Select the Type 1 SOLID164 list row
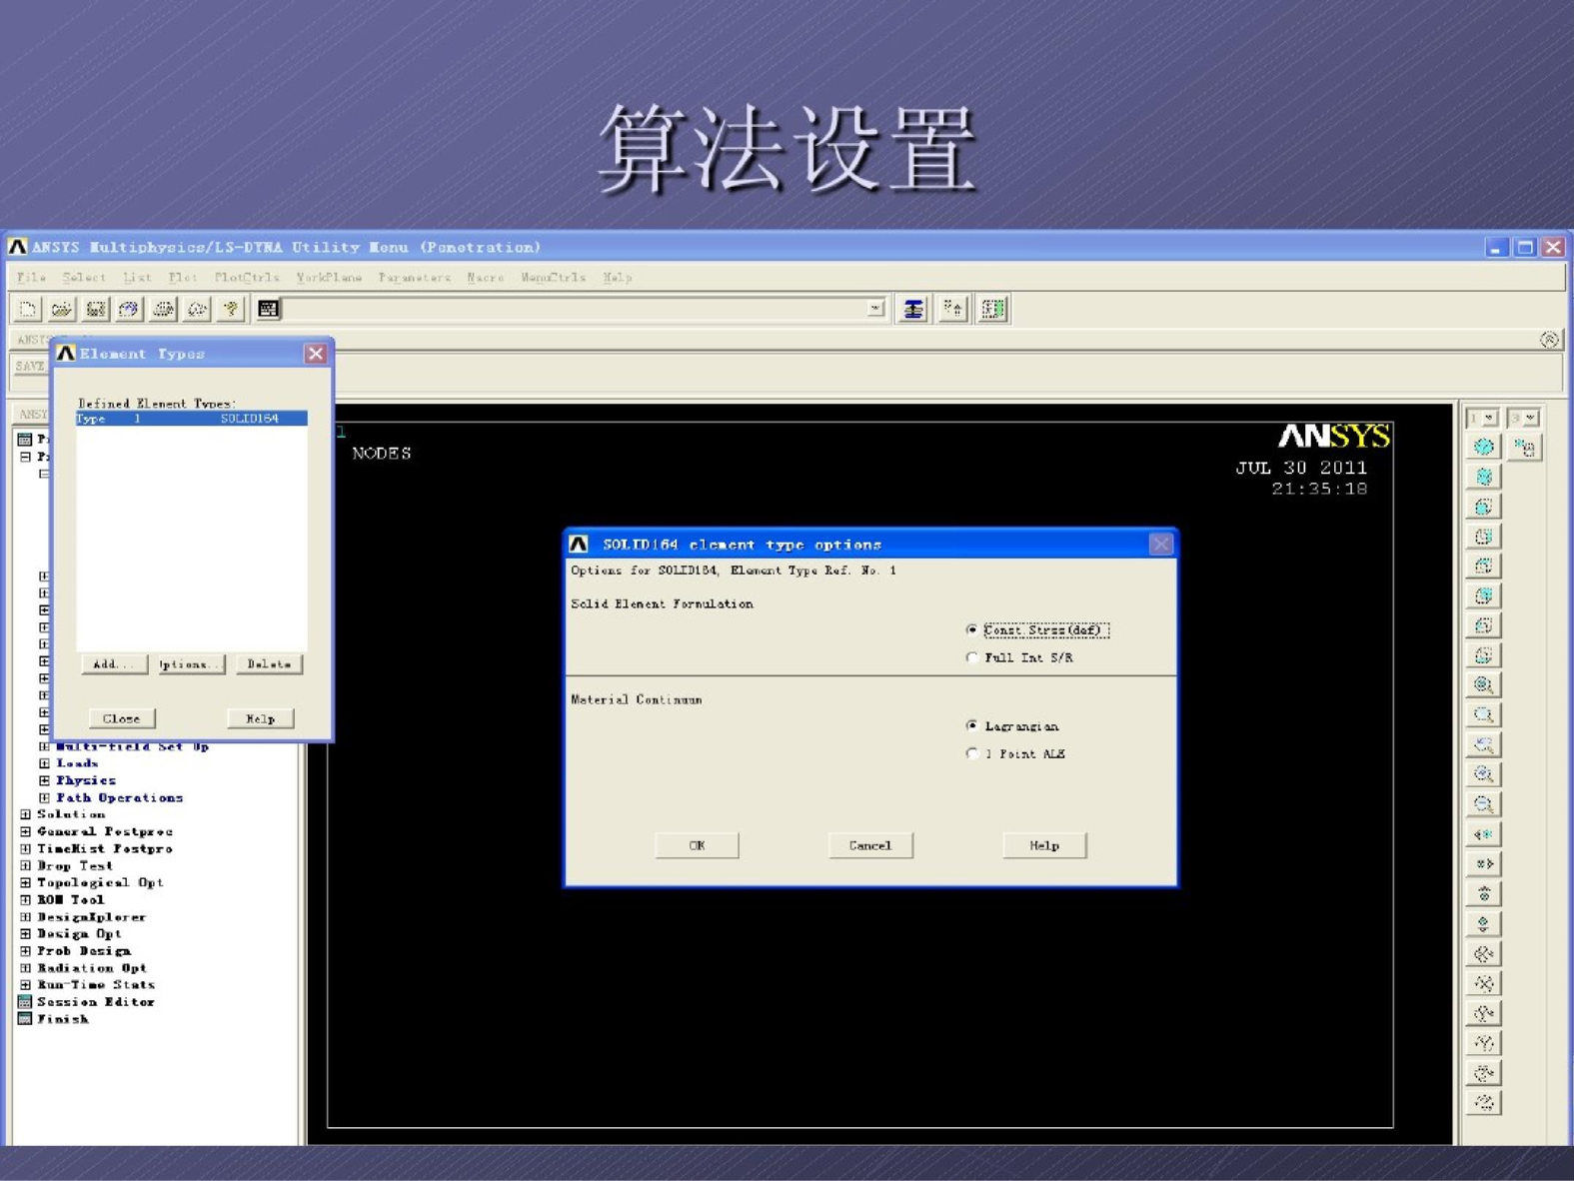1574x1181 pixels. pos(191,419)
